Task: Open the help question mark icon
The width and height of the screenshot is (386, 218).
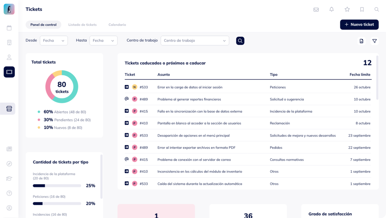Action: coord(9,193)
